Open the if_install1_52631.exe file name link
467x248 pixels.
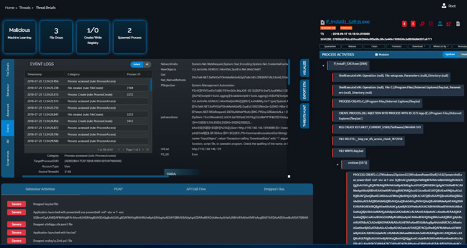click(x=347, y=22)
